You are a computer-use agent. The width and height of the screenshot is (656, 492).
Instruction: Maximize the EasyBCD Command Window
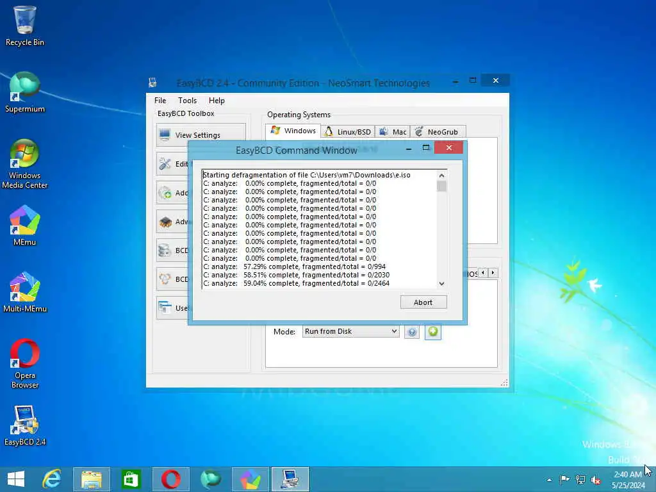point(426,148)
